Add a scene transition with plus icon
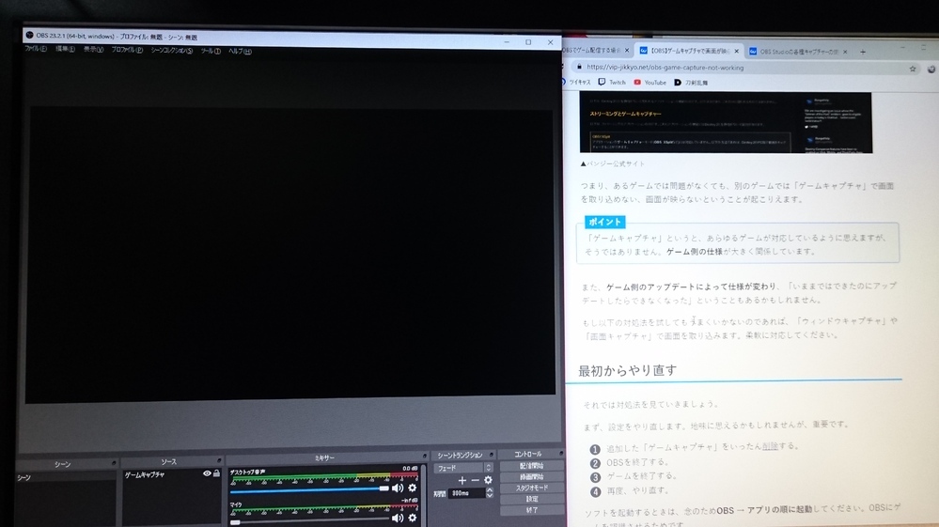The image size is (939, 527). tap(462, 480)
